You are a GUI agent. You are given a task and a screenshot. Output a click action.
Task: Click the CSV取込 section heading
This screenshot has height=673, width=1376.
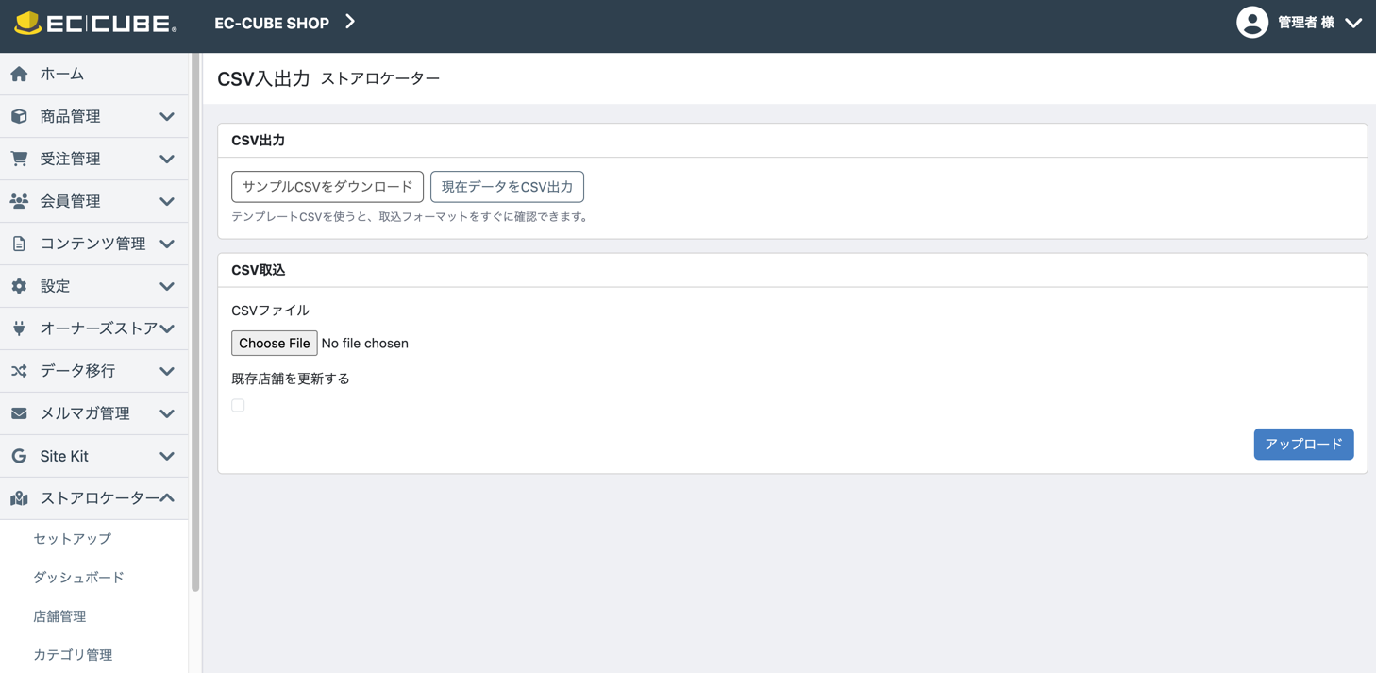[x=258, y=270]
